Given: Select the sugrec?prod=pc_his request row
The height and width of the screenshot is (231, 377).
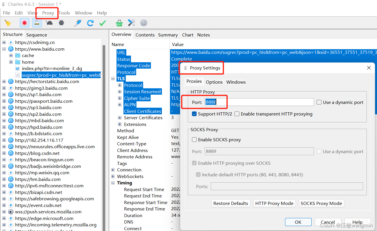Looking at the screenshot, I should pyautogui.click(x=61, y=75).
